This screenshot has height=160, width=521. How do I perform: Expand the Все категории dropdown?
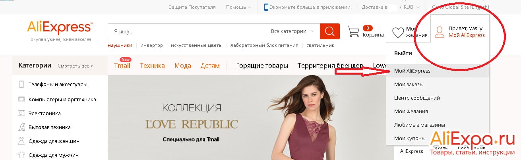click(292, 31)
